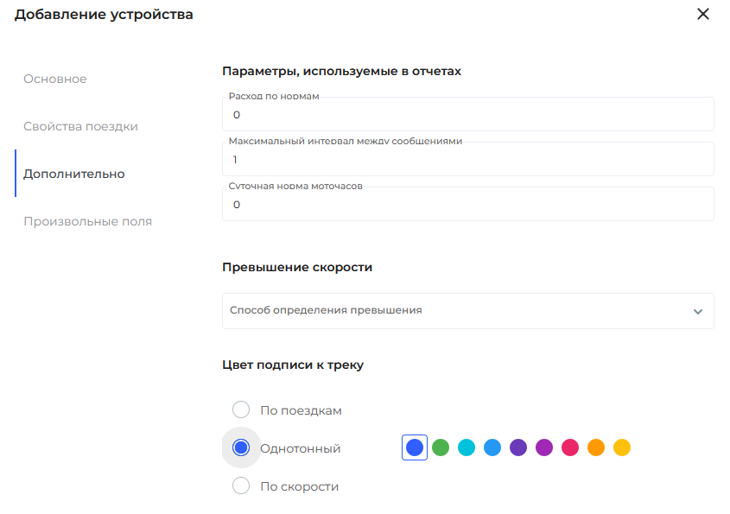
Task: Click the Расход по нормам field
Action: (467, 115)
